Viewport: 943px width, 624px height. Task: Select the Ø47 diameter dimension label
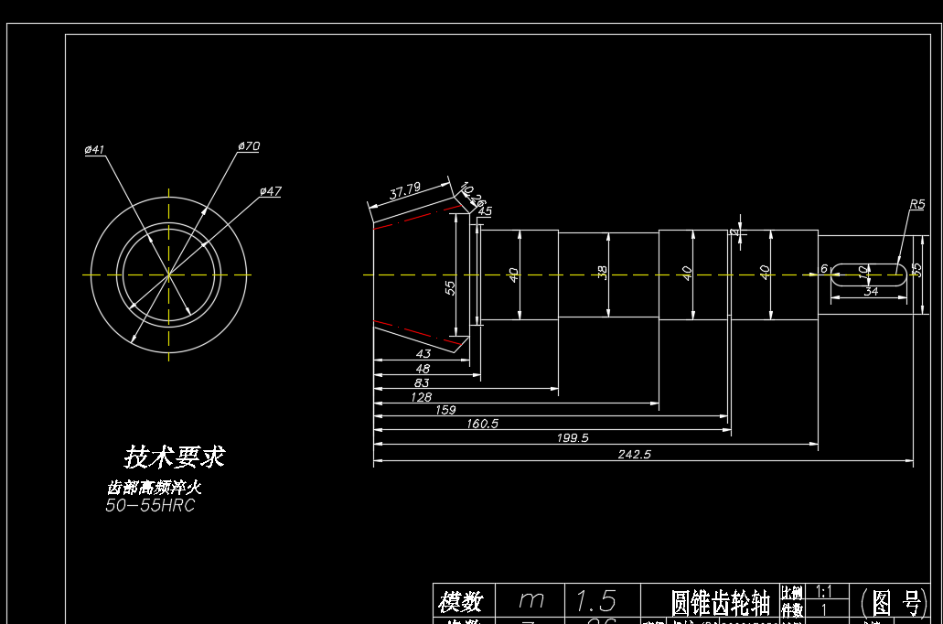(x=269, y=190)
